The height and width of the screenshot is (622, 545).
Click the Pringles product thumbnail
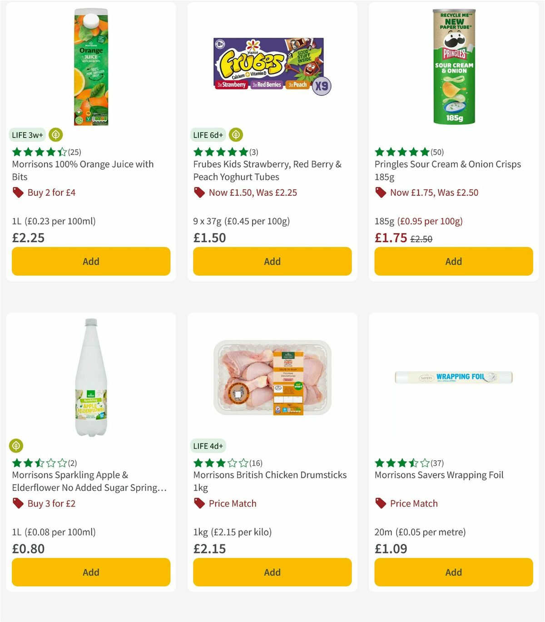click(x=453, y=65)
